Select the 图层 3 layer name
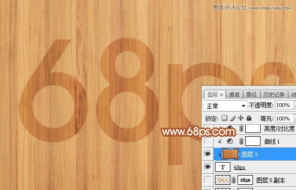The image size is (296, 190). (x=250, y=154)
